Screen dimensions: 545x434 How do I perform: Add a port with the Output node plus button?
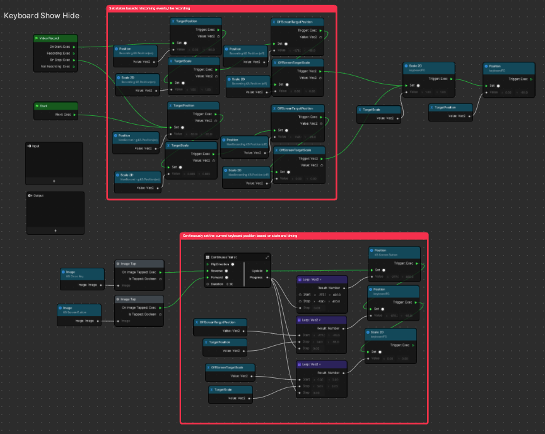coord(55,231)
